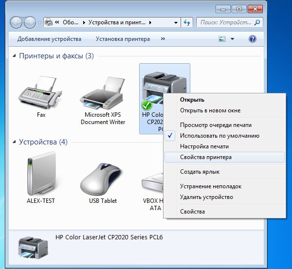This screenshot has width=292, height=269.
Task: Choose Открыть в новом окне
Action: coord(224,110)
